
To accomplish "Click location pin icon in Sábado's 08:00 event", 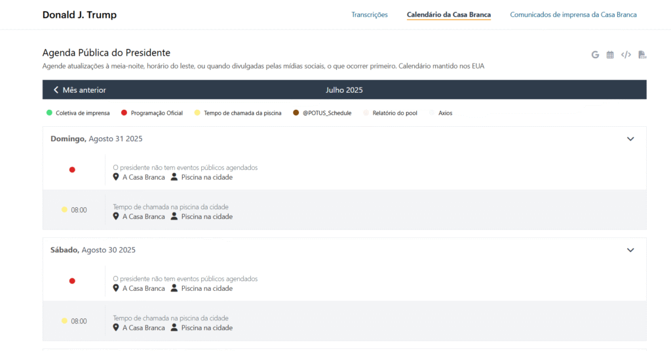I will click(116, 327).
